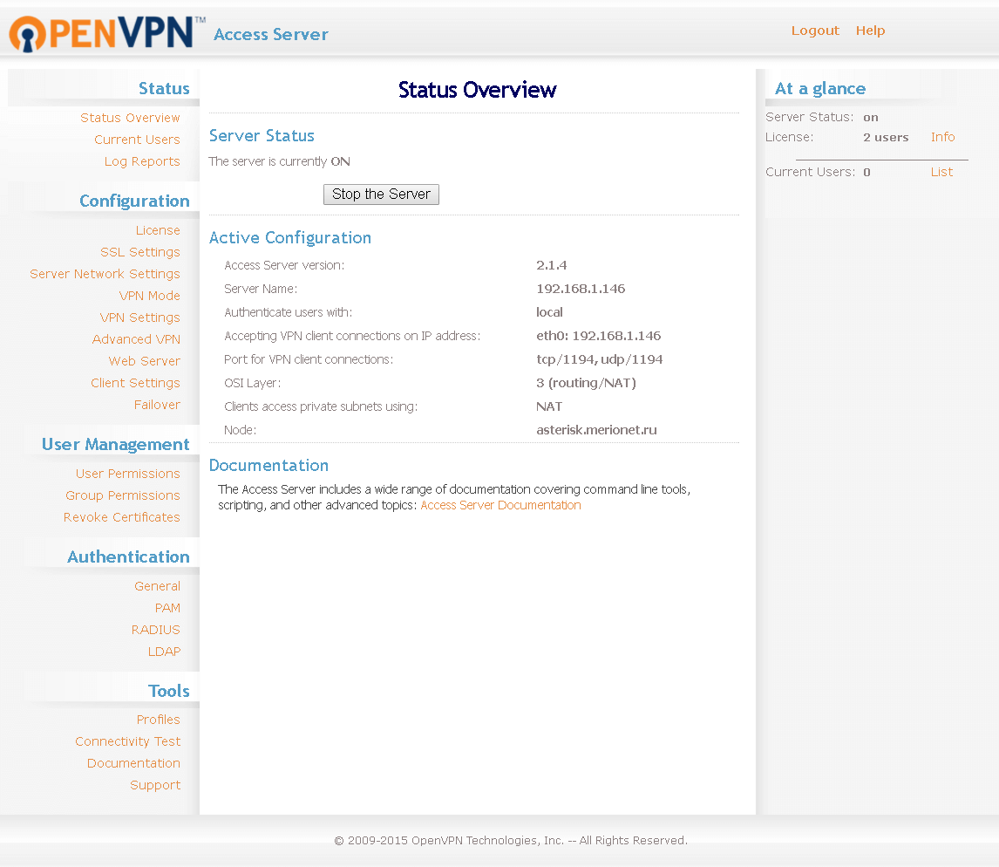Click List next to Current Users
This screenshot has width=999, height=867.
coord(941,172)
